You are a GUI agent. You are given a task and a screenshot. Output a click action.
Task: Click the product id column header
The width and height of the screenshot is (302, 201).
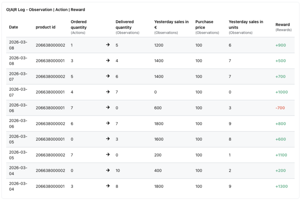45,27
